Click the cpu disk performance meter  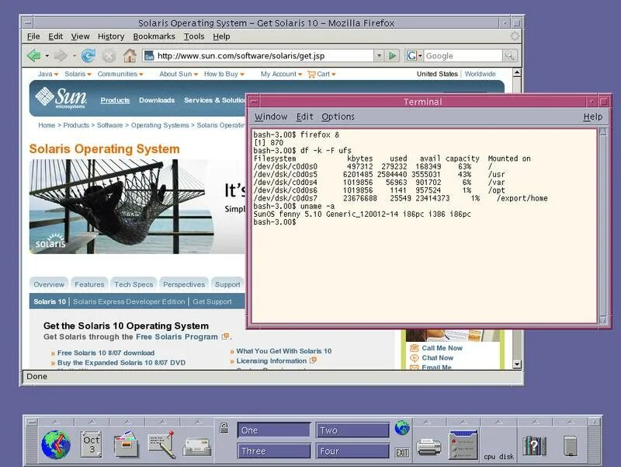[498, 457]
